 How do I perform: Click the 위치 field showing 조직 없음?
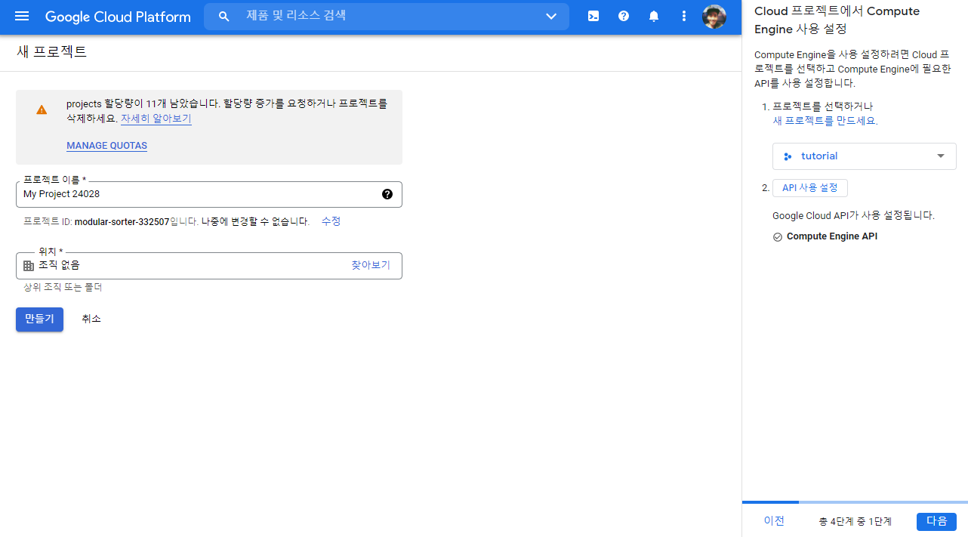pos(209,266)
